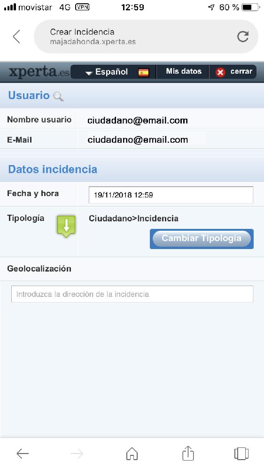Expand the Español language dropdown
Viewport: 264px width, 469px height.
pyautogui.click(x=107, y=72)
